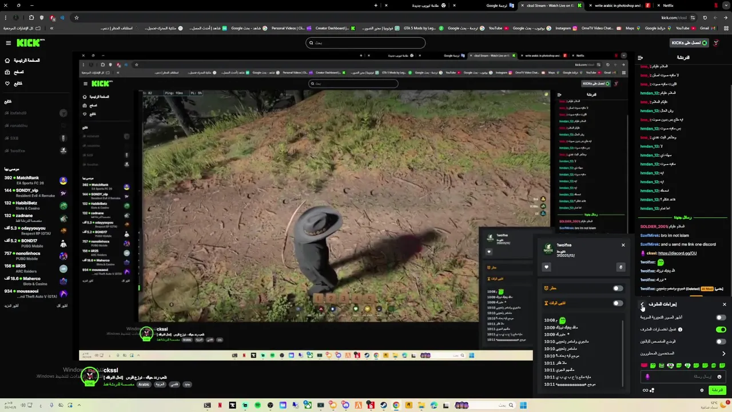
Task: Open nonolinhocs channel in sidebar
Action: click(35, 256)
